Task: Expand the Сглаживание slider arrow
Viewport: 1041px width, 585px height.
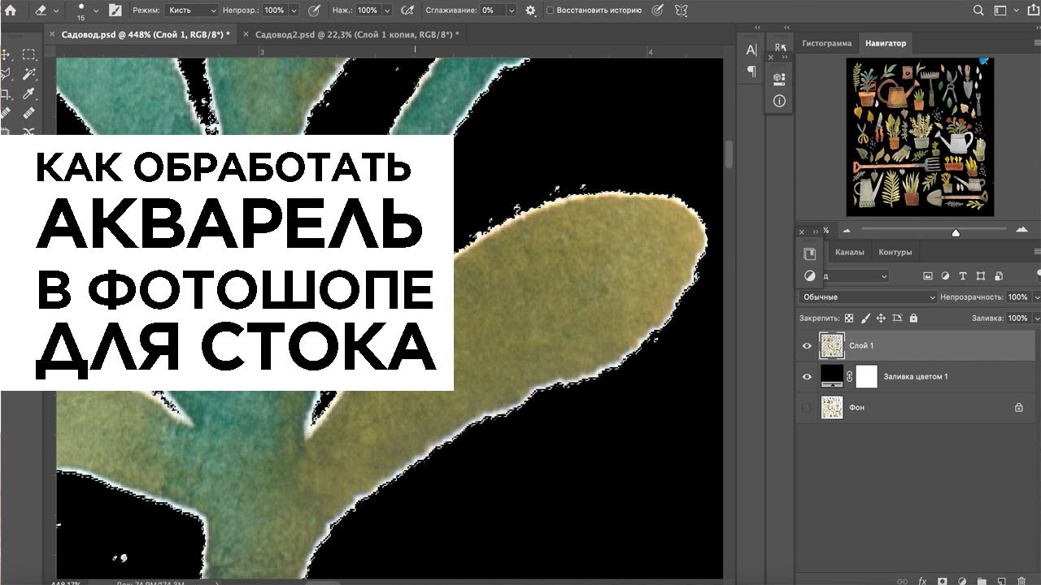Action: pyautogui.click(x=512, y=11)
